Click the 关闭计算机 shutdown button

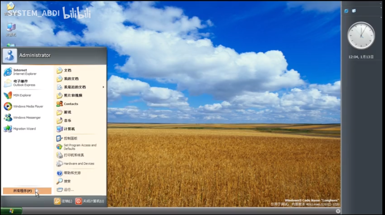click(90, 201)
